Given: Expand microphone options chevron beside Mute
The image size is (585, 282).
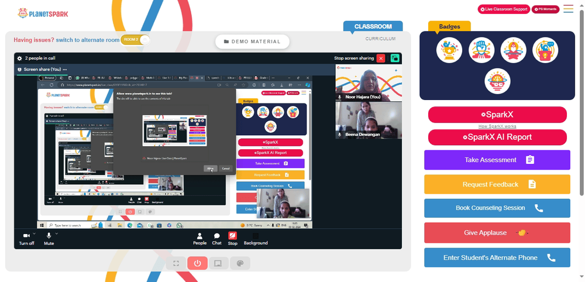Looking at the screenshot, I should point(57,233).
